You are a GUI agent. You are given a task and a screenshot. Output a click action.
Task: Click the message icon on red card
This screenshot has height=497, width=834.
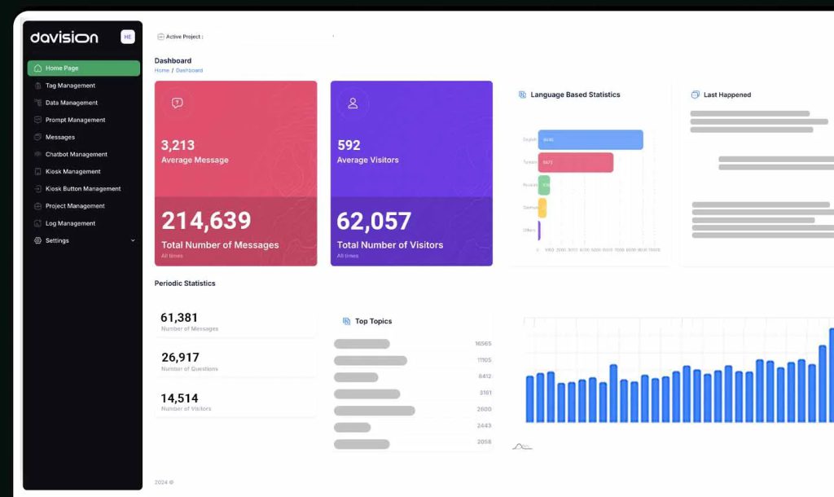[177, 103]
